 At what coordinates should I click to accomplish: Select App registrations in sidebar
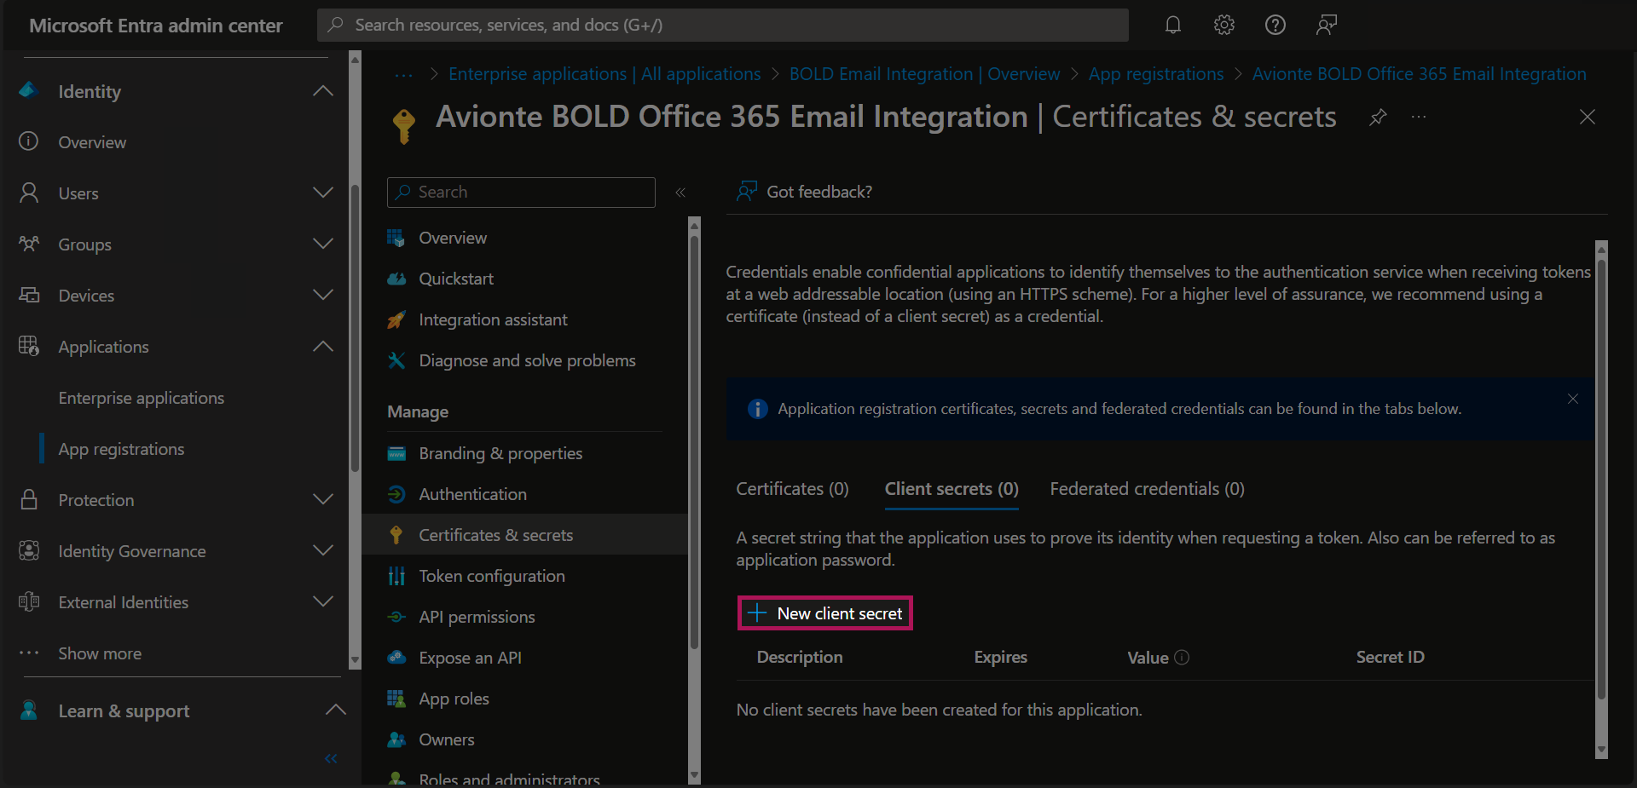coord(121,449)
